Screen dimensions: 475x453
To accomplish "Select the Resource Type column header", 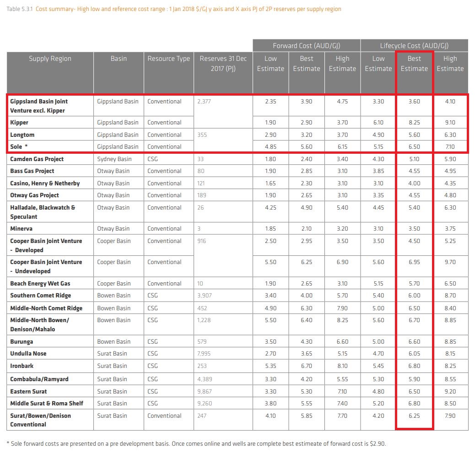I will [x=168, y=59].
